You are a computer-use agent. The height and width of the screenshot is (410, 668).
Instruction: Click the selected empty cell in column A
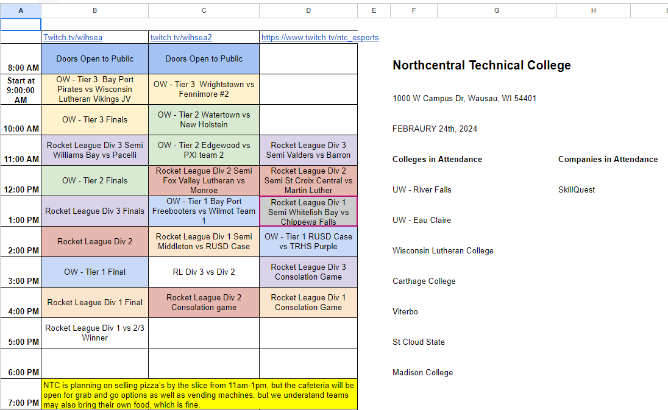click(x=21, y=25)
